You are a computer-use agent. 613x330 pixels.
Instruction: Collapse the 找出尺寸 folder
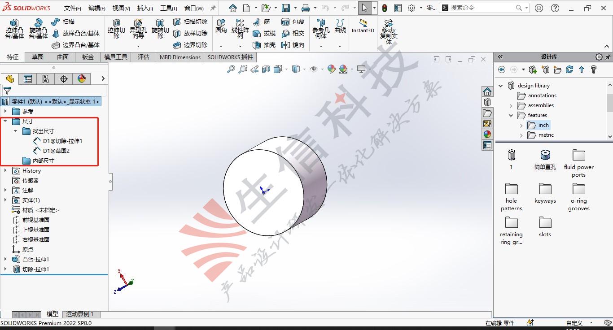pos(16,131)
